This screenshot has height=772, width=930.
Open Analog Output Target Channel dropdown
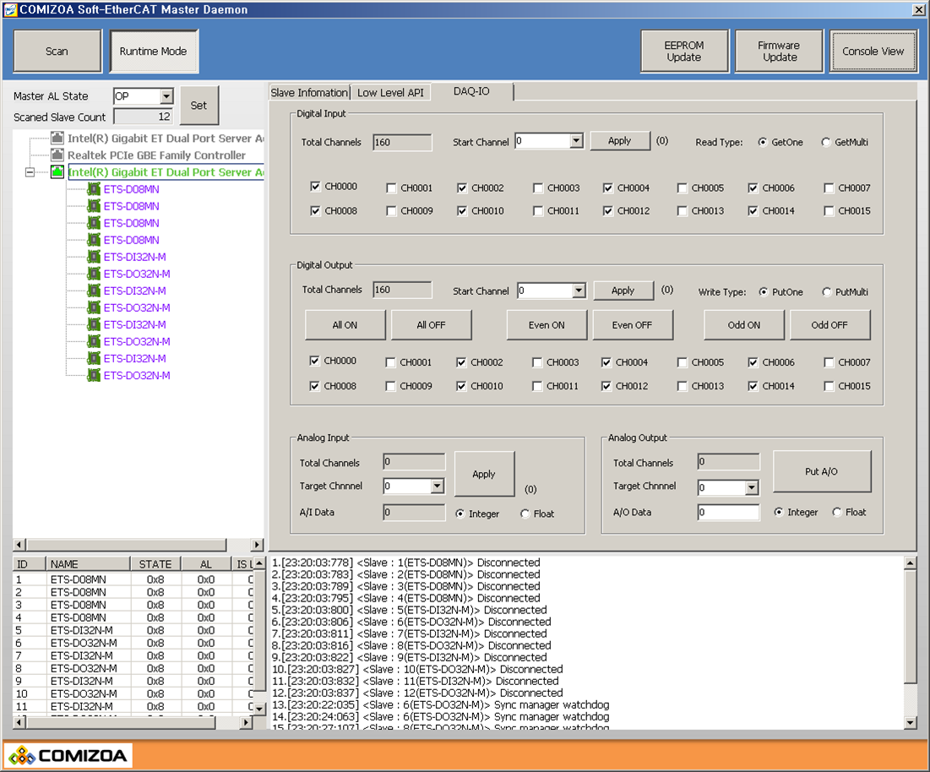[x=752, y=487]
